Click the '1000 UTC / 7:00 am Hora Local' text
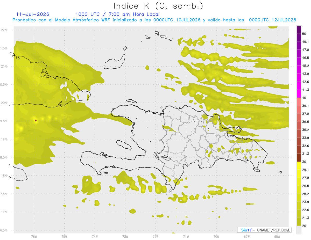The image size is (311, 240). [117, 14]
